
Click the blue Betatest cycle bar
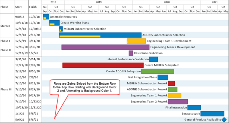[212, 114]
